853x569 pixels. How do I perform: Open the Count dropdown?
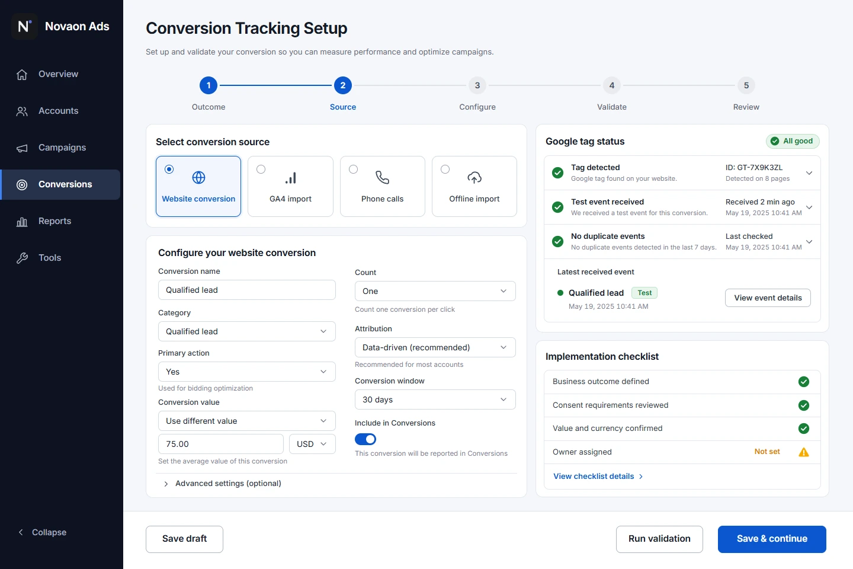pyautogui.click(x=435, y=291)
